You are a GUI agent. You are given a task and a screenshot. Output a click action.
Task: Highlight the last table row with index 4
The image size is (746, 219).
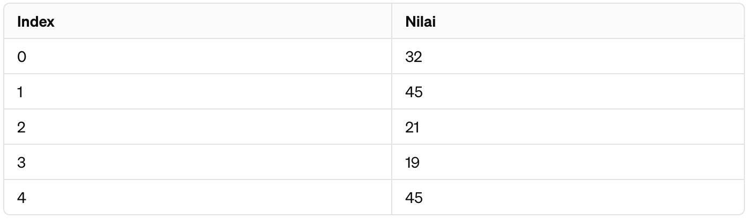coord(373,197)
